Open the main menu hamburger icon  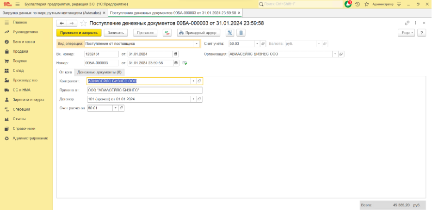18,5
